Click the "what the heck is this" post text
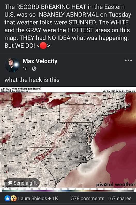Screen dimensions: 136x205 click(x=32, y=80)
